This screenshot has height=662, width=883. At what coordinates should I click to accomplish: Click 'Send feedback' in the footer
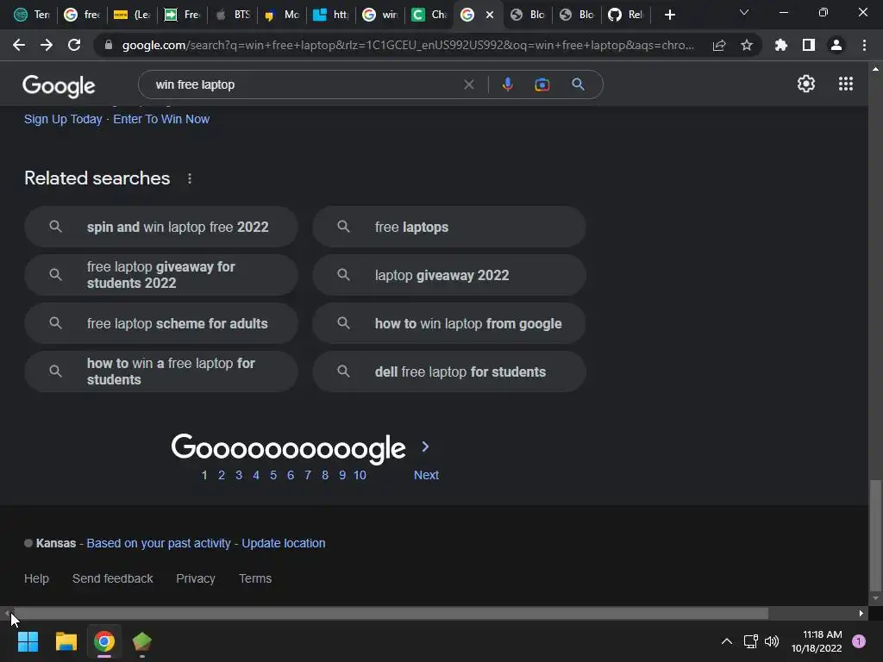click(x=113, y=578)
